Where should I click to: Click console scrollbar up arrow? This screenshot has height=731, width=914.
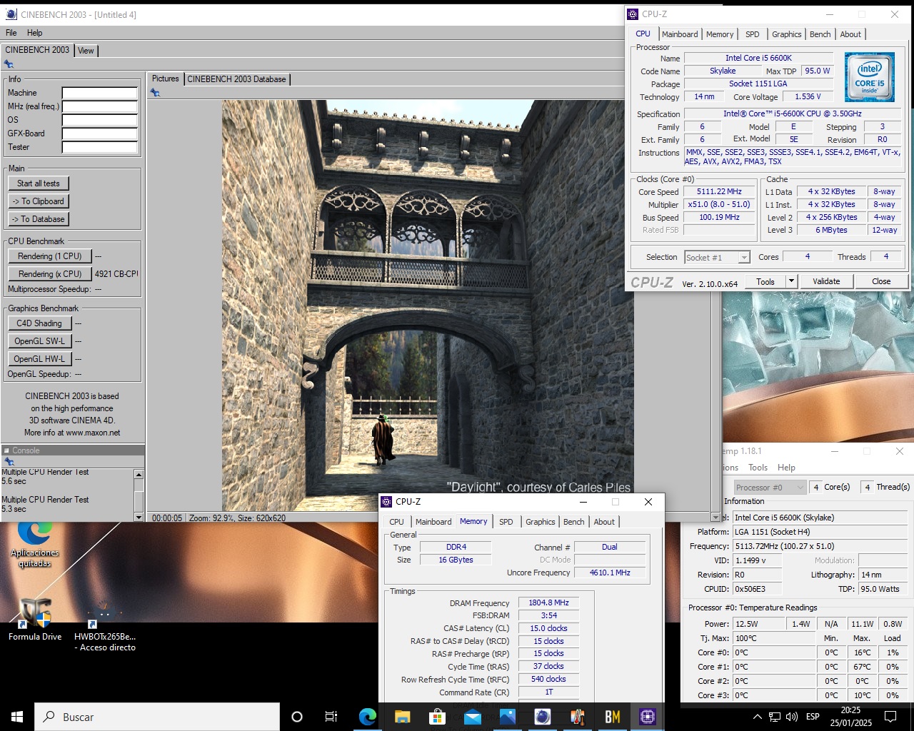139,475
